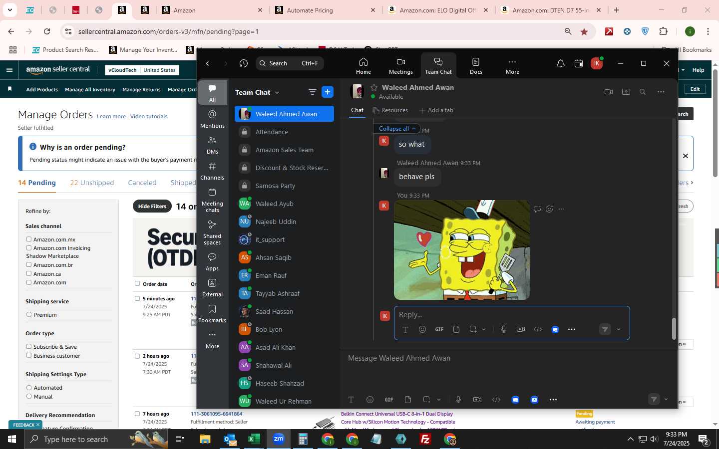Open emoji picker in reply box
Viewport: 719px width, 449px height.
(422, 329)
